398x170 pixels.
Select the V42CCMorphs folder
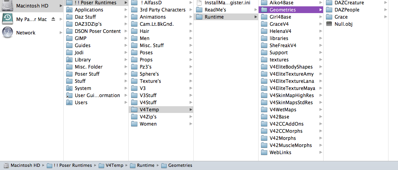point(291,131)
